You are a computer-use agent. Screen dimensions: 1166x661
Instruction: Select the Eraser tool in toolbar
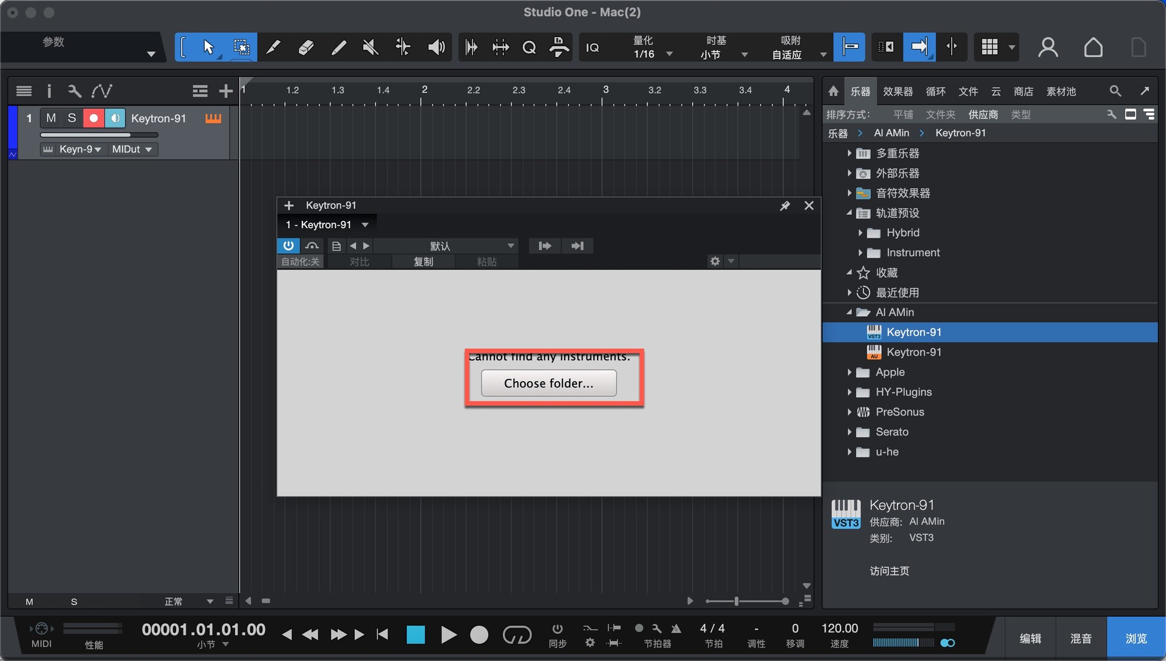point(306,47)
